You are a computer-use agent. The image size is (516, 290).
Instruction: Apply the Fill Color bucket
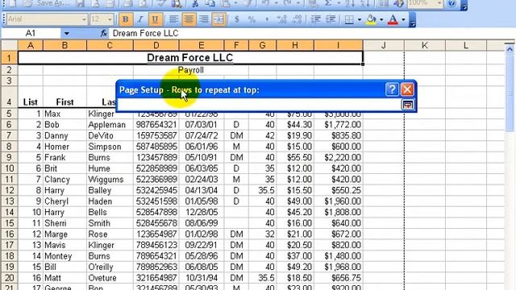[372, 19]
